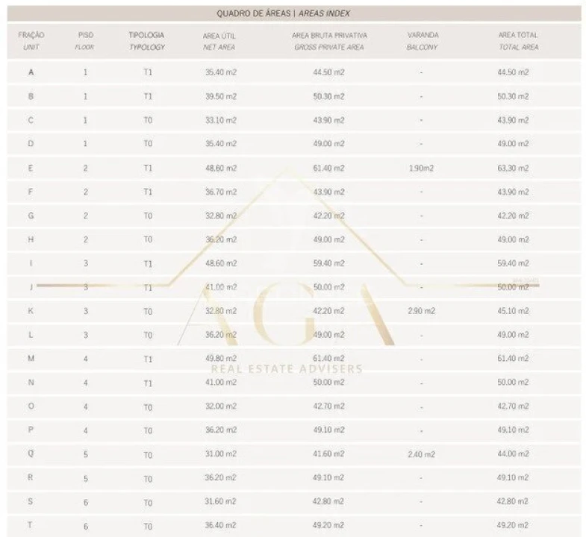Select unit letter 'O' row label

tap(31, 406)
